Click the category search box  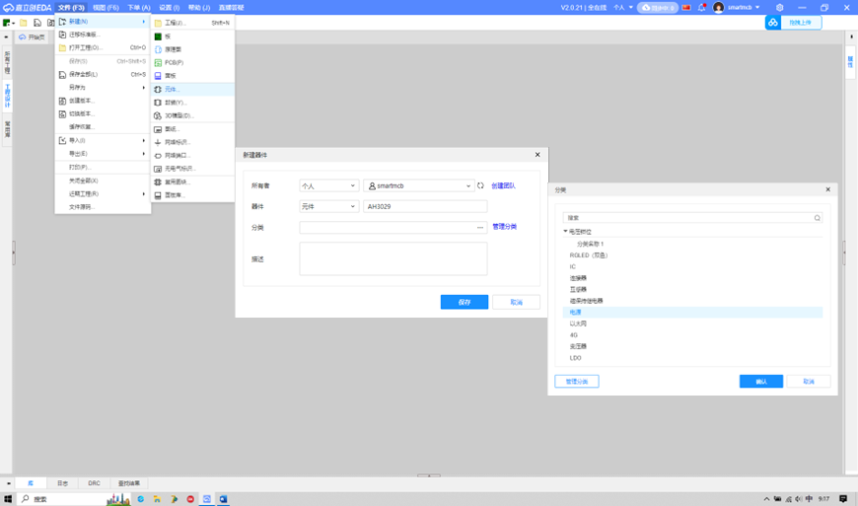click(x=692, y=218)
